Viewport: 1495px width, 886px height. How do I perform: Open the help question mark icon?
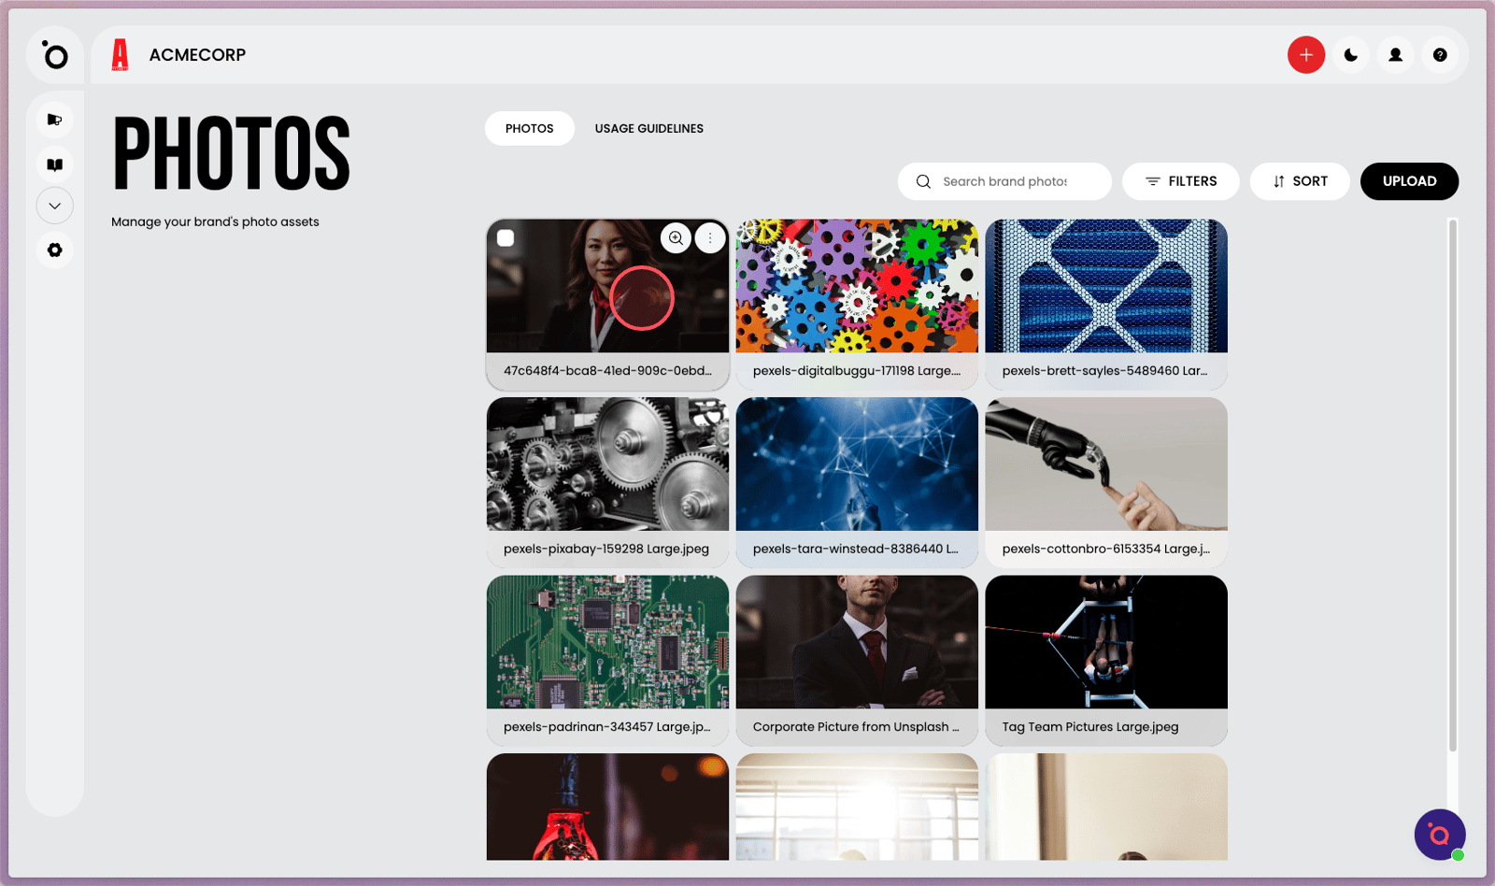1440,55
